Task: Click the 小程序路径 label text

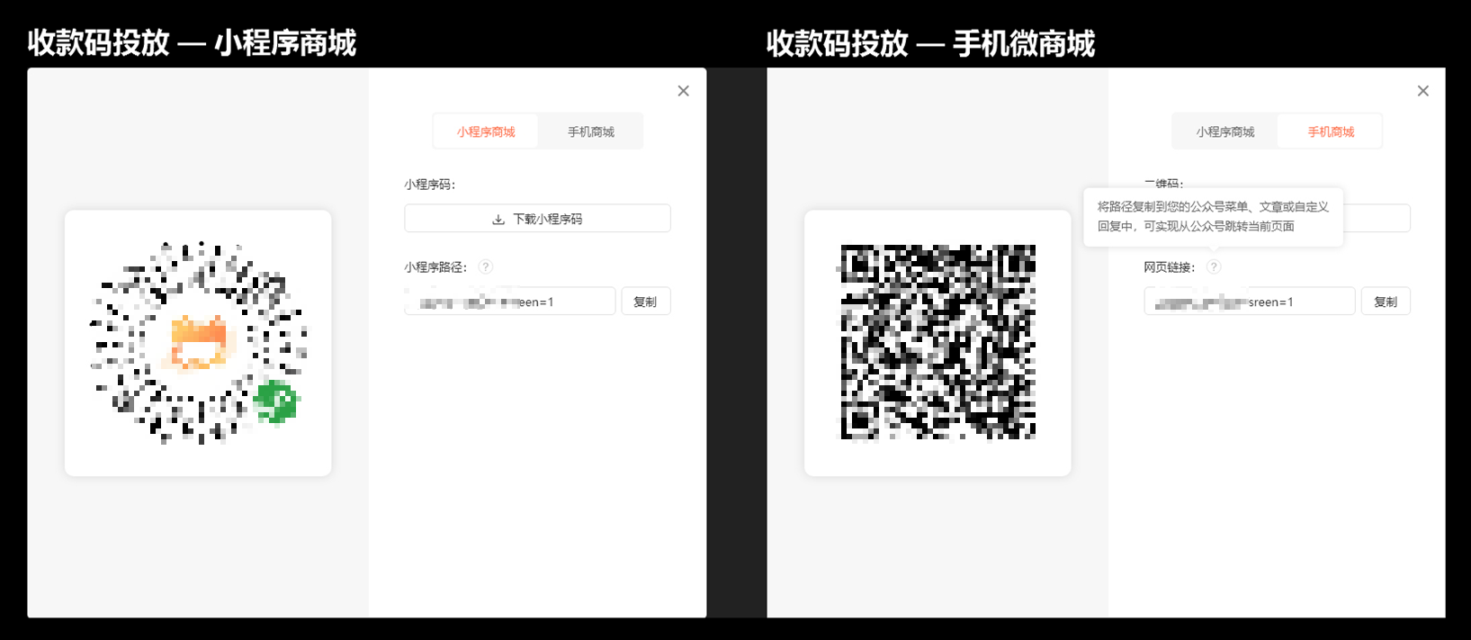Action: tap(435, 267)
